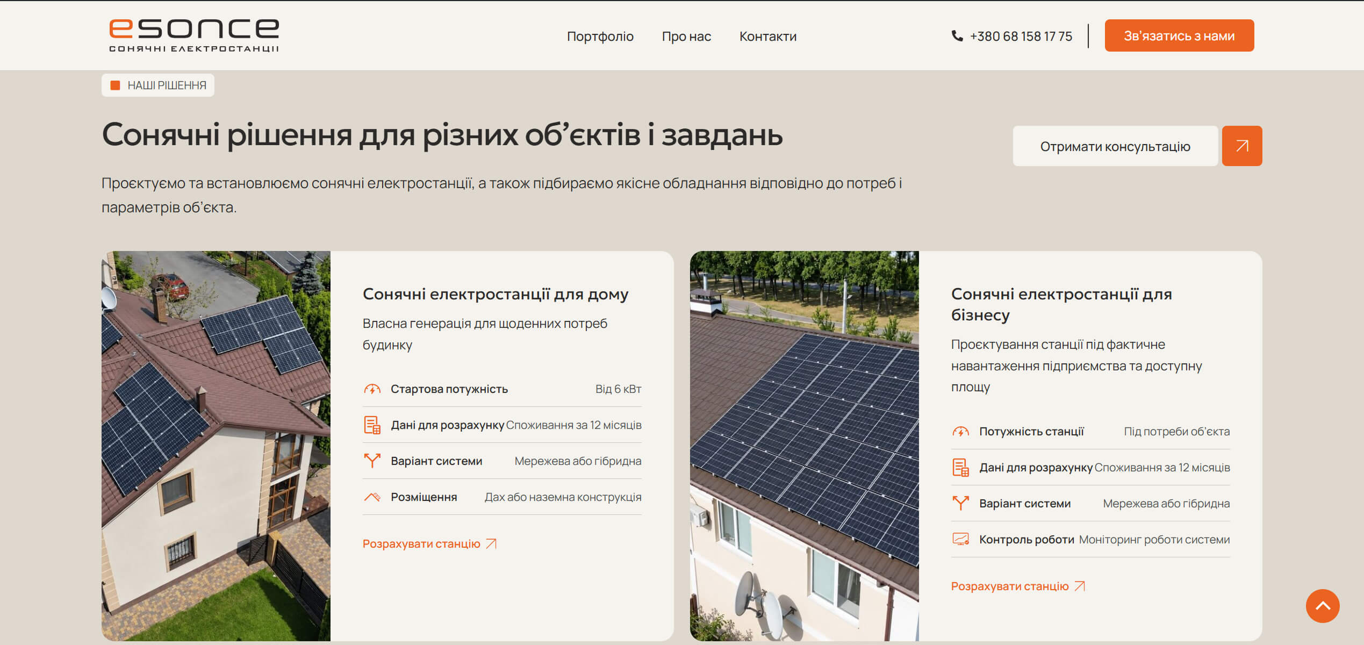Open the Портфоліо menu item
This screenshot has height=645, width=1364.
(x=600, y=36)
